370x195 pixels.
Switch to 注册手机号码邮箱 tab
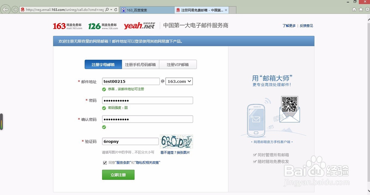click(140, 65)
